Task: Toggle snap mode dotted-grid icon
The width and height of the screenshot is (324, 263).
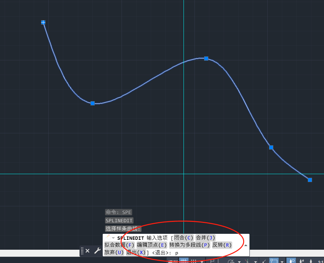Action: (194, 261)
